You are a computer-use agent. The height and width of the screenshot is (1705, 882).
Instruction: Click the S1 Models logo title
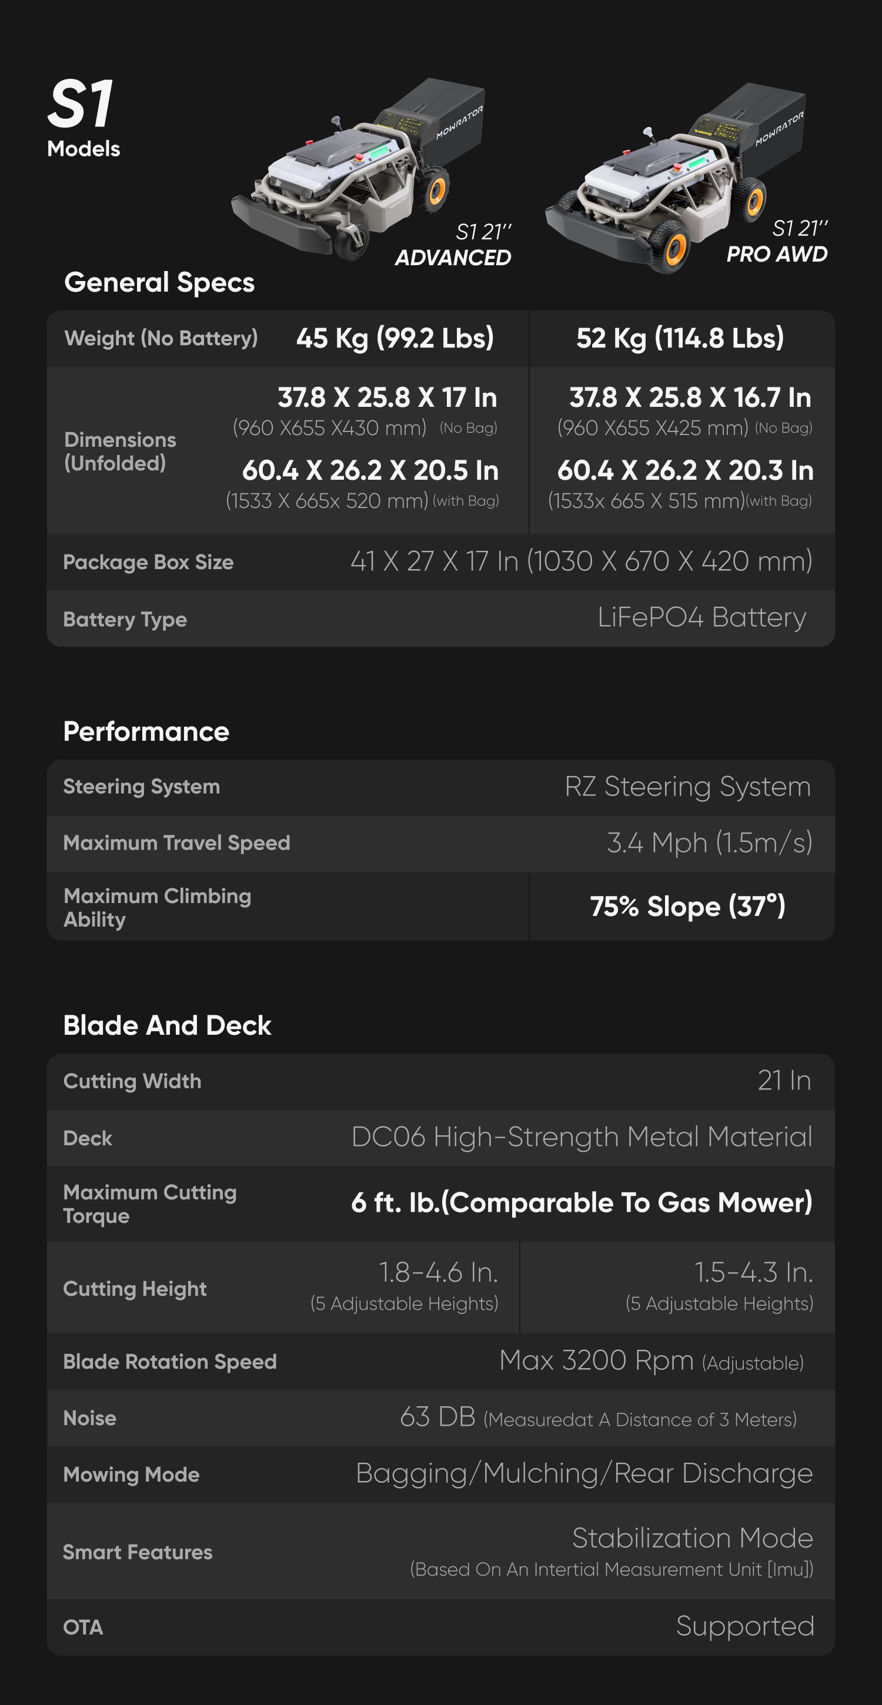[83, 117]
